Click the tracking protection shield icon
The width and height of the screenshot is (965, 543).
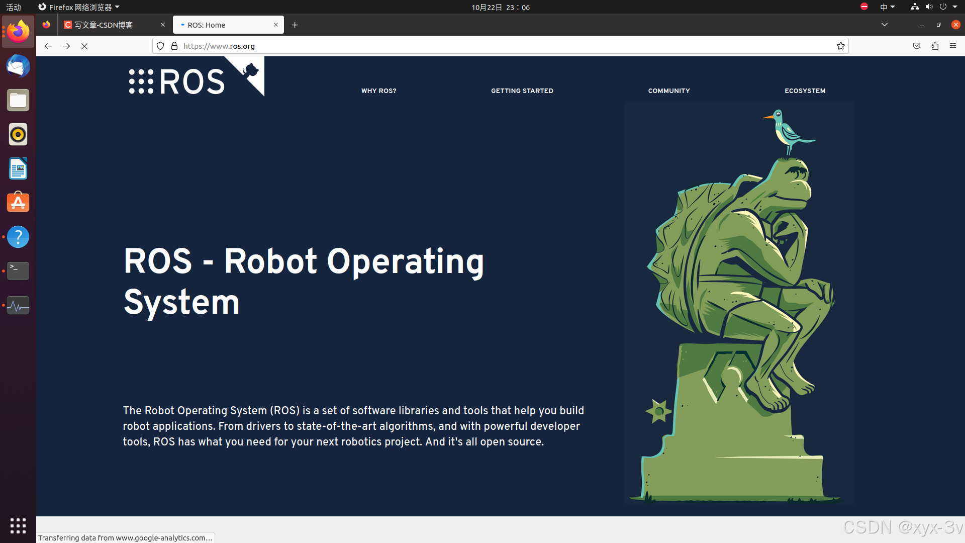pyautogui.click(x=160, y=46)
